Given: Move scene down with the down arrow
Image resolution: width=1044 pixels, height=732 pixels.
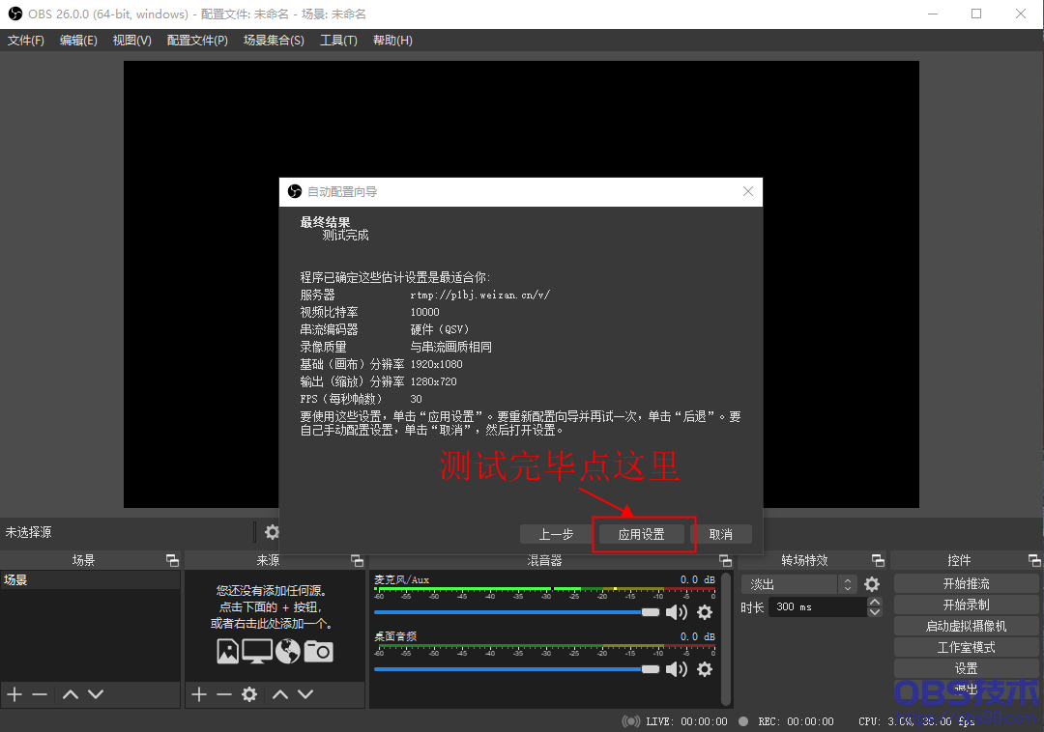Looking at the screenshot, I should click(x=96, y=694).
